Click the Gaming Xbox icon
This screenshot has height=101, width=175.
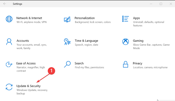tap(125, 42)
